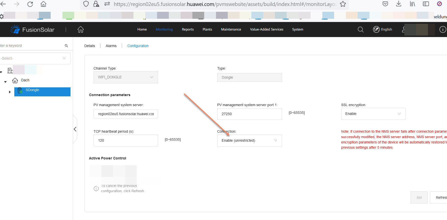Open the Channel Type WIFI_DONGLE dropdown

(x=126, y=77)
